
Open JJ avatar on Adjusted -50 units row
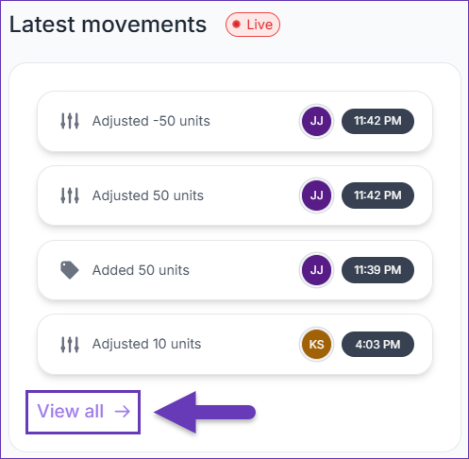[x=316, y=121]
